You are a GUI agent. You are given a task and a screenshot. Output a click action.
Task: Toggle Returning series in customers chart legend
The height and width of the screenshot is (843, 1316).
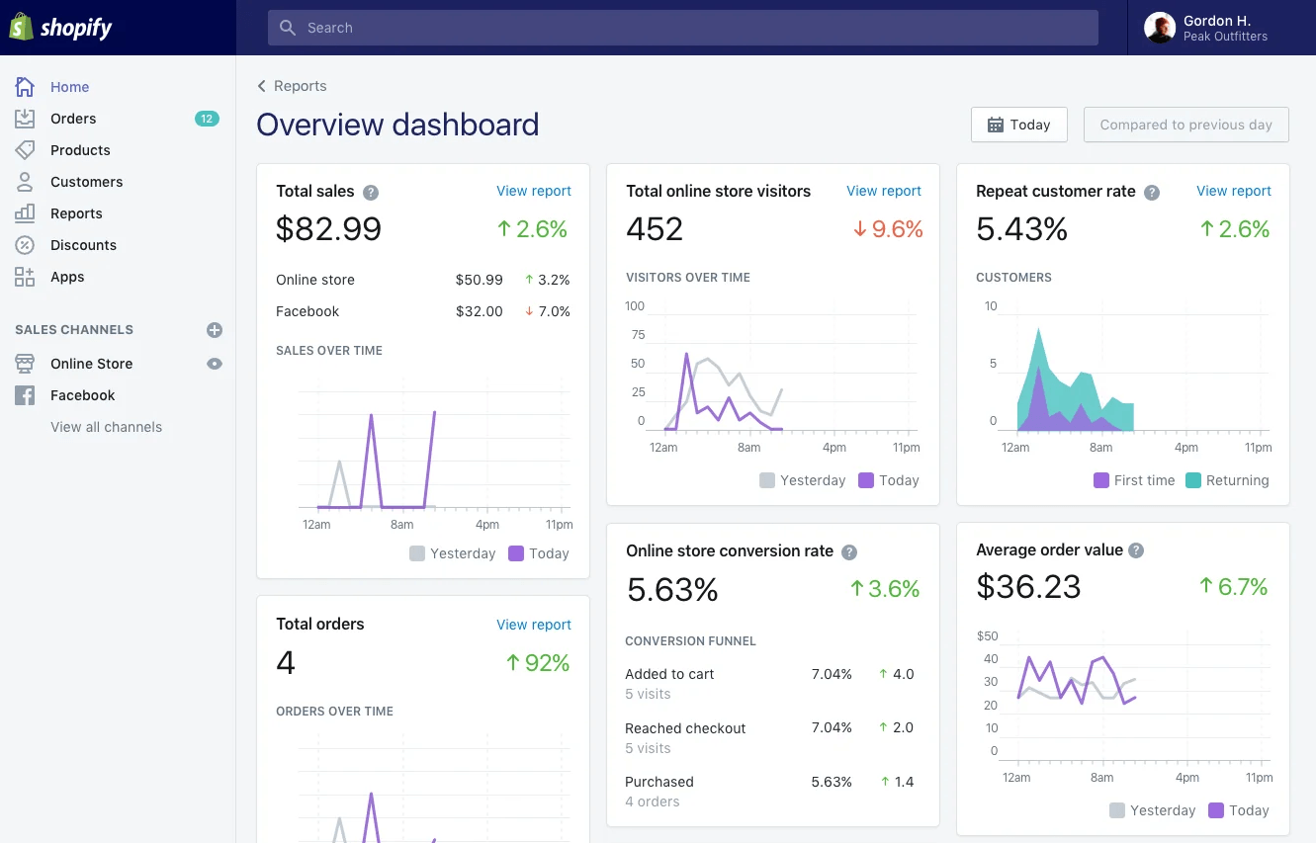(1226, 480)
